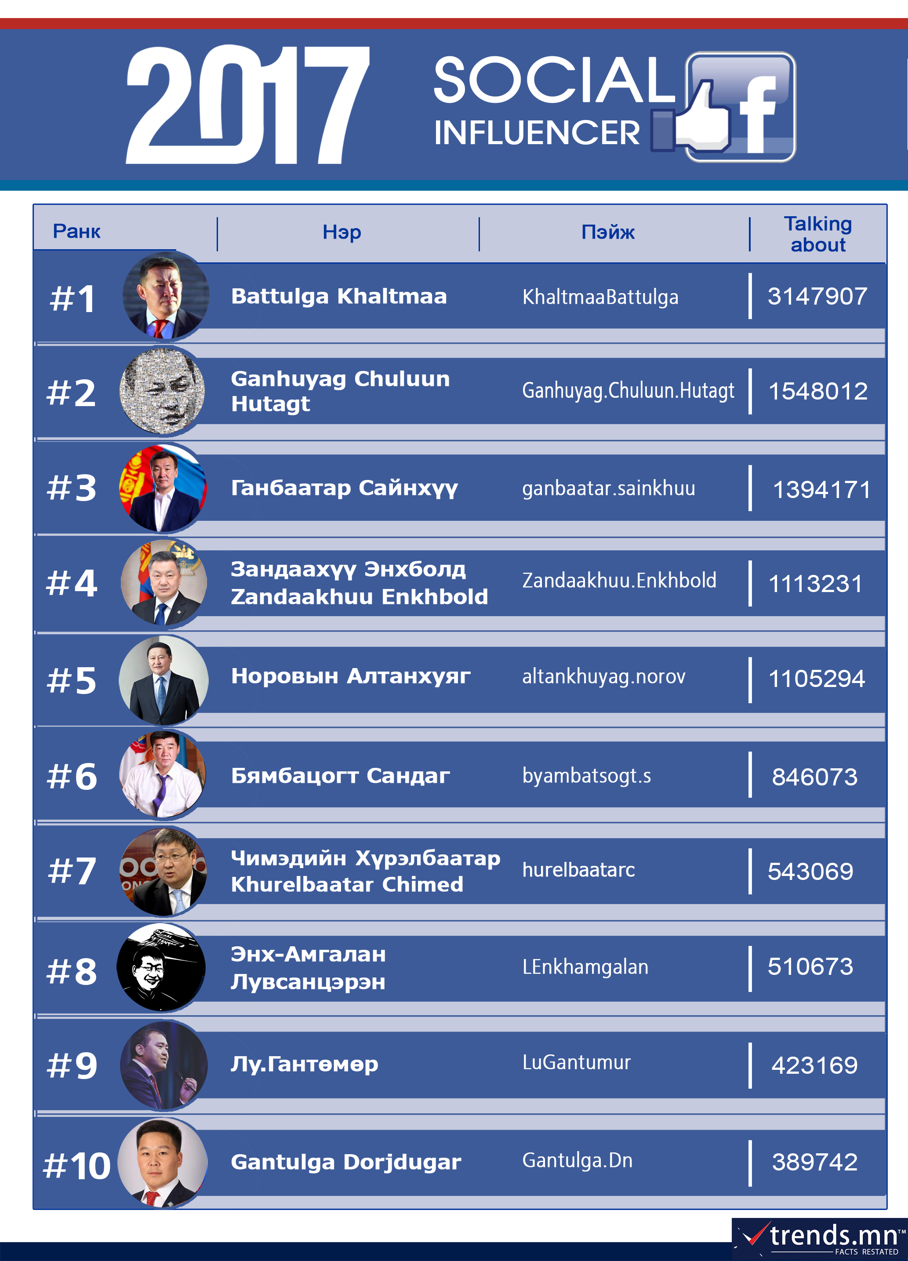Open the Ganhuyag.Chuluun.Hutagt page link
This screenshot has width=908, height=1261.
(628, 391)
